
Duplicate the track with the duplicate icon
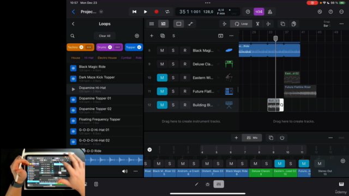click(163, 36)
